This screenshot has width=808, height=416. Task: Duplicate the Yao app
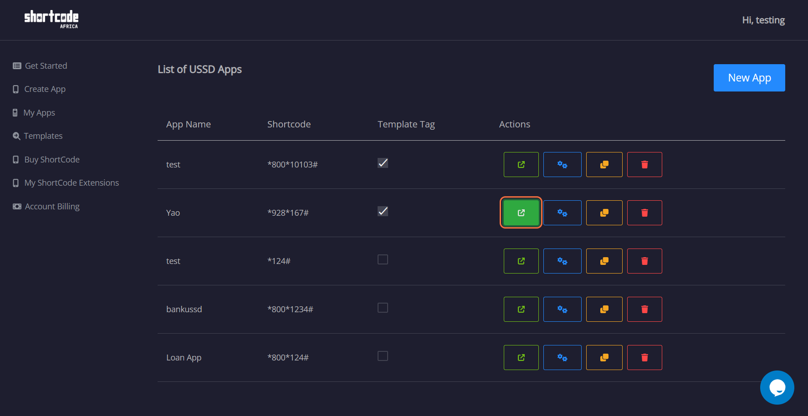pos(604,213)
